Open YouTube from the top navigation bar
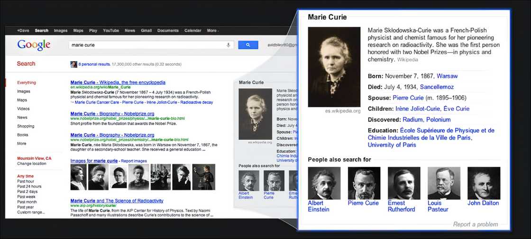 click(111, 31)
